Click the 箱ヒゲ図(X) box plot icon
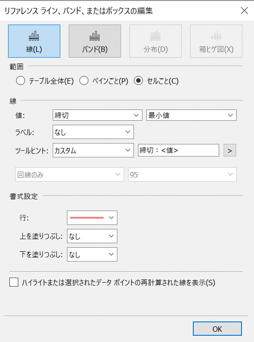Image resolution: width=254 pixels, height=342 pixels. tap(216, 41)
